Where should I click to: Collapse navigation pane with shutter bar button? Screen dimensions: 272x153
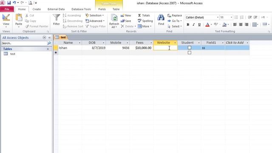coord(49,38)
